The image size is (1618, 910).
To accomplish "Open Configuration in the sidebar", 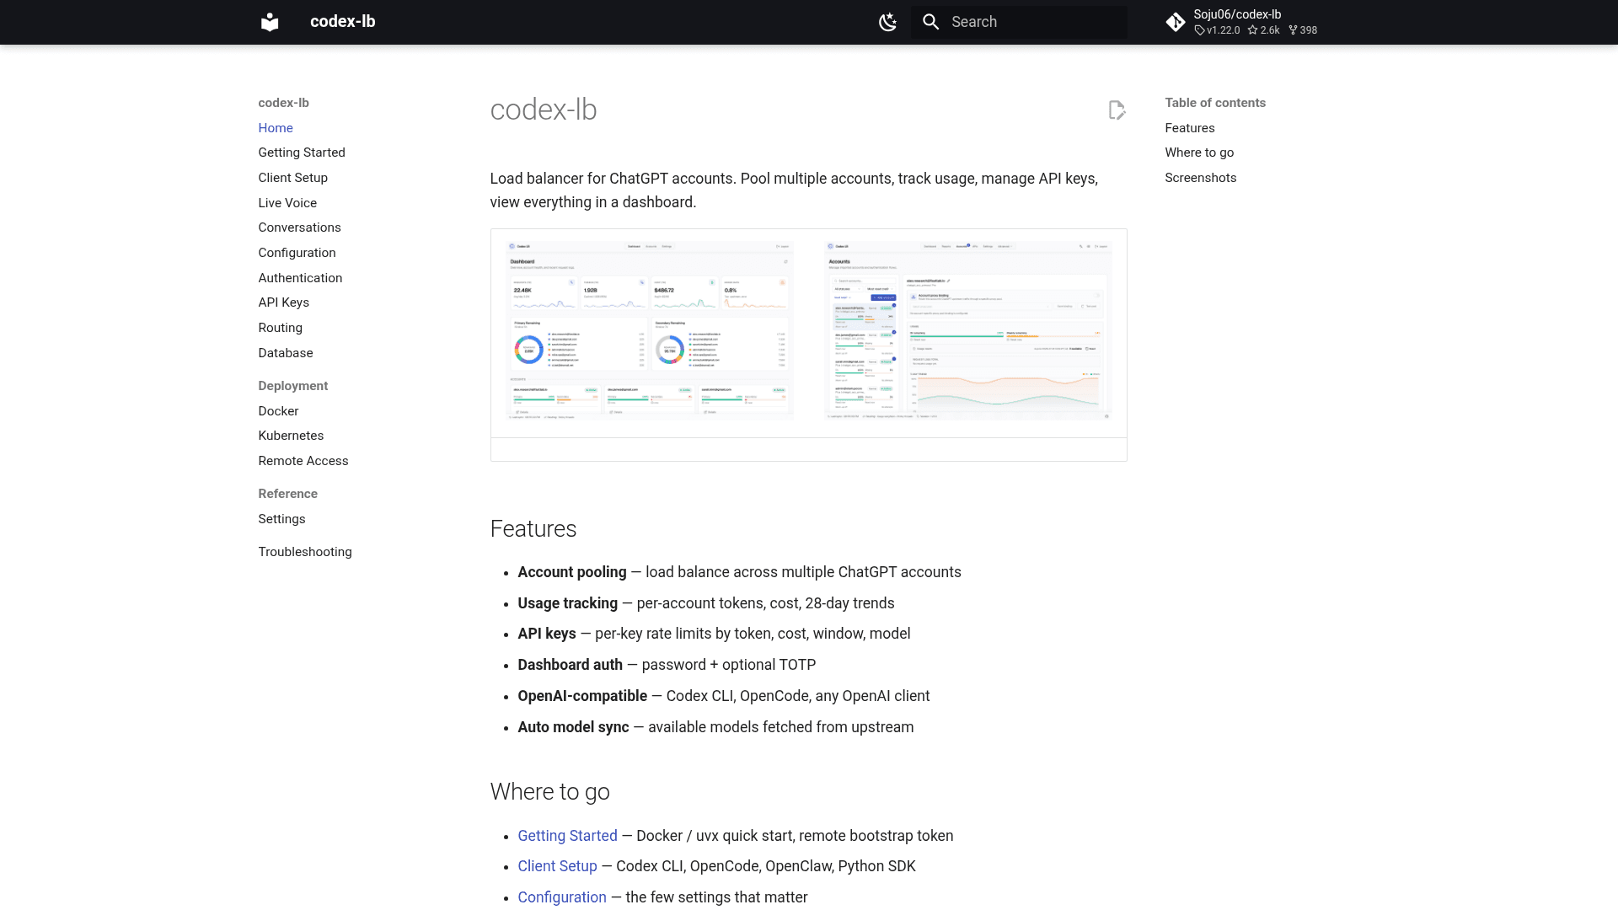I will tap(297, 253).
